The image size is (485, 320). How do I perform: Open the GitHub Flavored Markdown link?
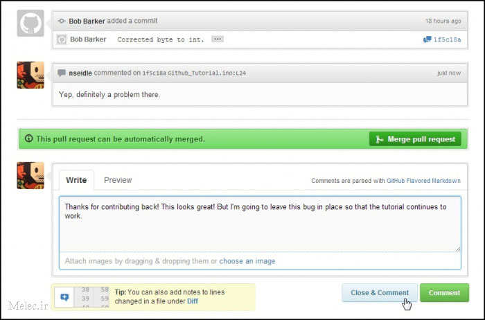pyautogui.click(x=423, y=181)
